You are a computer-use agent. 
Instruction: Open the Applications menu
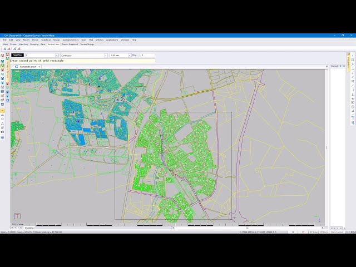click(x=112, y=39)
